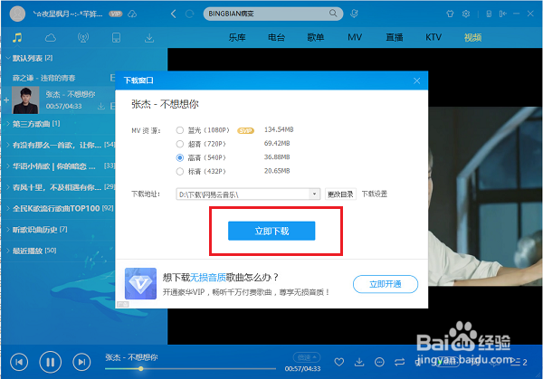Switch to KTV tab
543x379 pixels.
coord(433,37)
